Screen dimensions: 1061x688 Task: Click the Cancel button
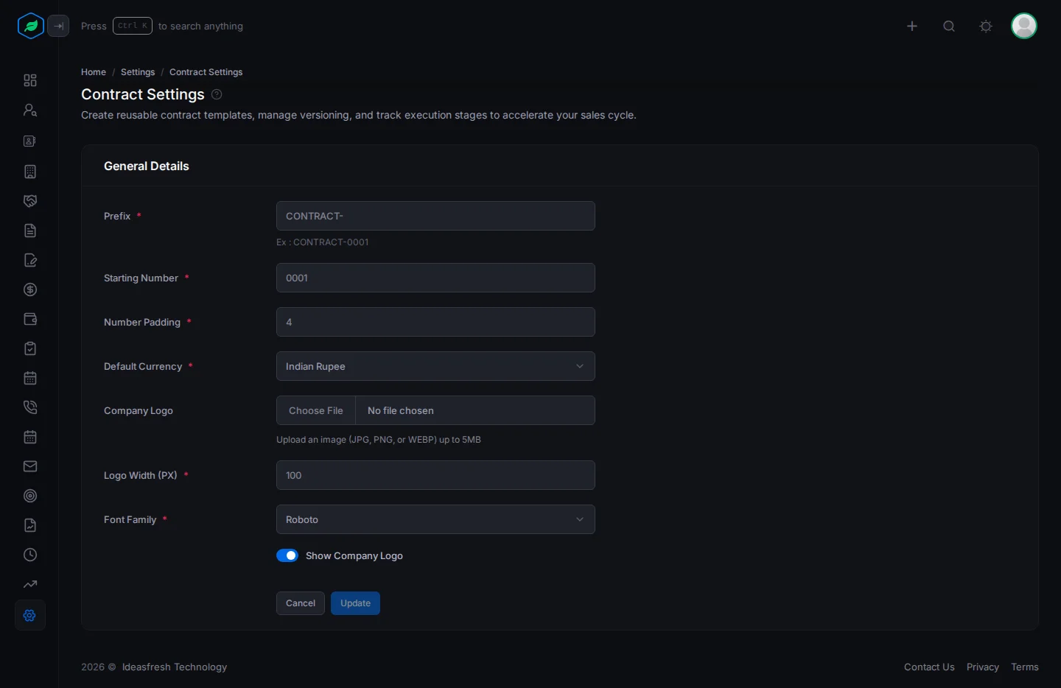point(301,603)
